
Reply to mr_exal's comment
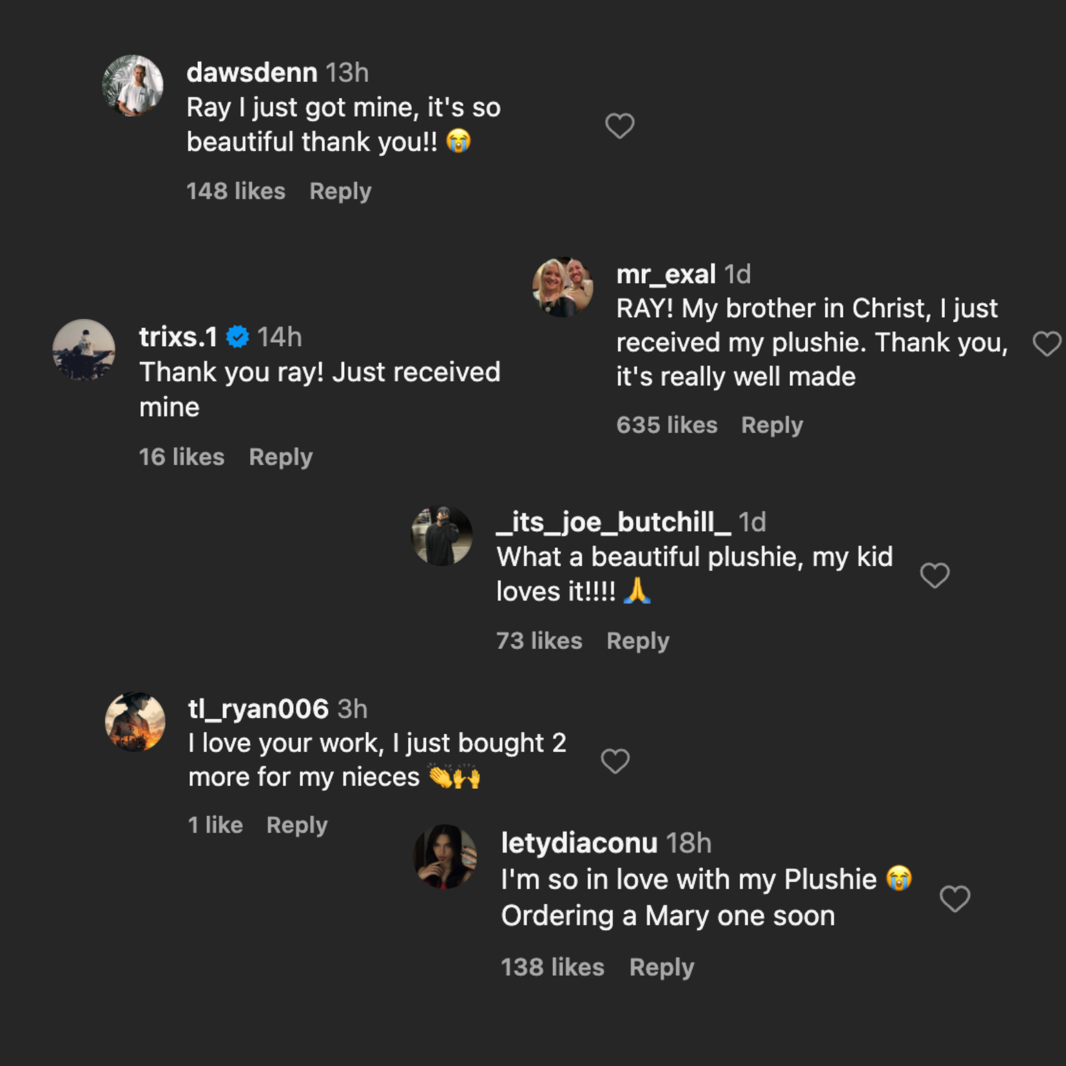point(771,425)
